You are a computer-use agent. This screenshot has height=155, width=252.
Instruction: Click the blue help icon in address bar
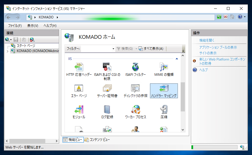tap(240, 17)
